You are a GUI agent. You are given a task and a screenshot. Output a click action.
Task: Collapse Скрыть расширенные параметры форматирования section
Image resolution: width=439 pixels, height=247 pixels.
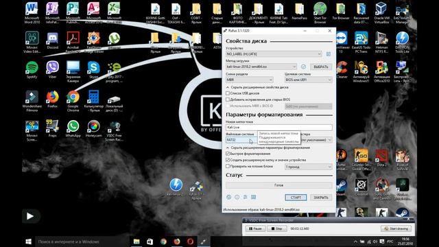click(x=268, y=148)
